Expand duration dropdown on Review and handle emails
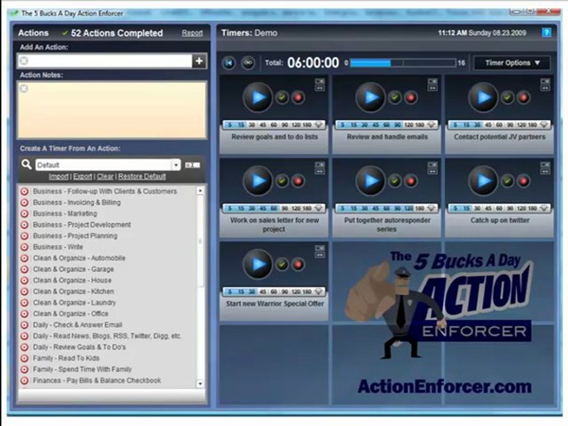Viewport: 568px width, 426px height. [431, 125]
